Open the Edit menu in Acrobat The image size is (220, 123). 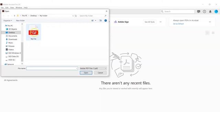point(7,8)
